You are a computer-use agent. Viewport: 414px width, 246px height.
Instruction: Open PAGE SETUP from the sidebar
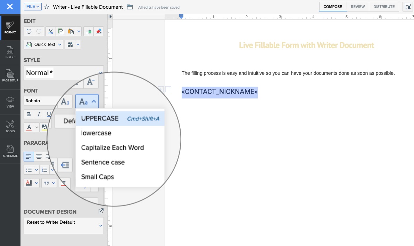[x=10, y=76]
